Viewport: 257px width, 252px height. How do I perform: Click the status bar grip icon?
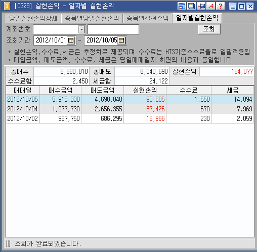[8, 244]
